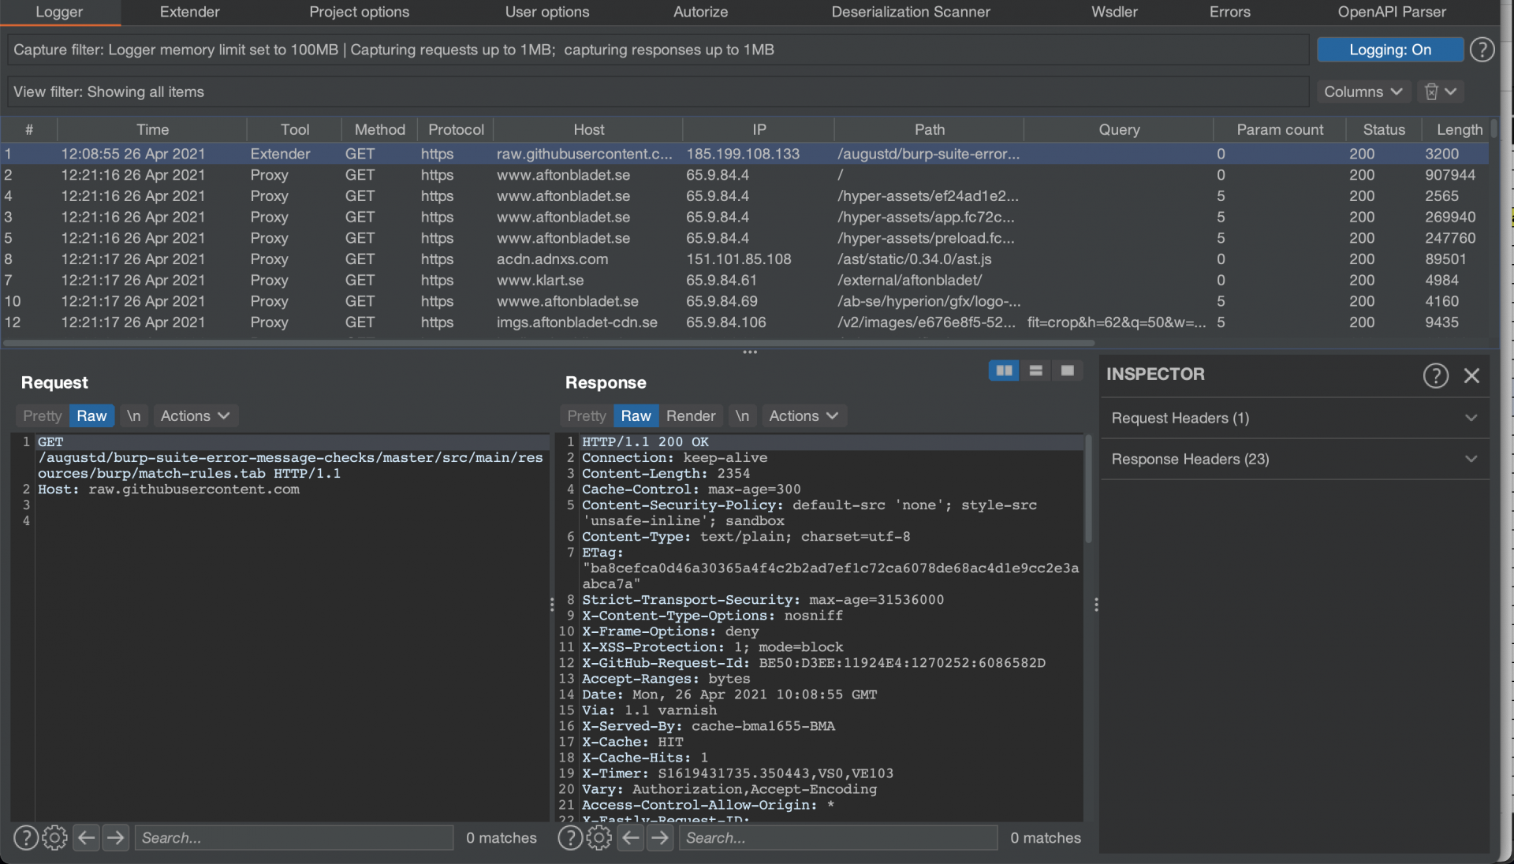Image resolution: width=1514 pixels, height=864 pixels.
Task: Expand Response Headers (23) section
Action: (1294, 459)
